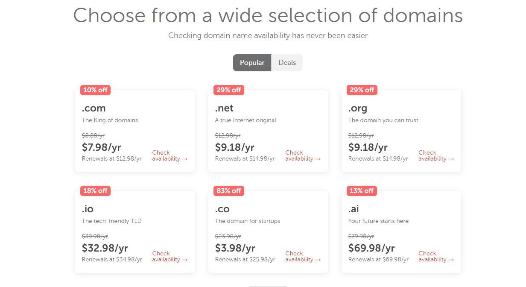Click the 18% off badge
Image resolution: width=526 pixels, height=287 pixels.
pos(95,191)
